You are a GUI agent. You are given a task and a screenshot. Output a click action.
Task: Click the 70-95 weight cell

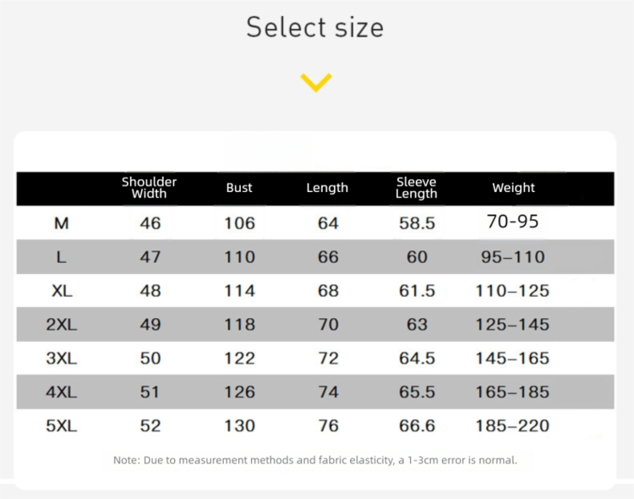tap(513, 222)
